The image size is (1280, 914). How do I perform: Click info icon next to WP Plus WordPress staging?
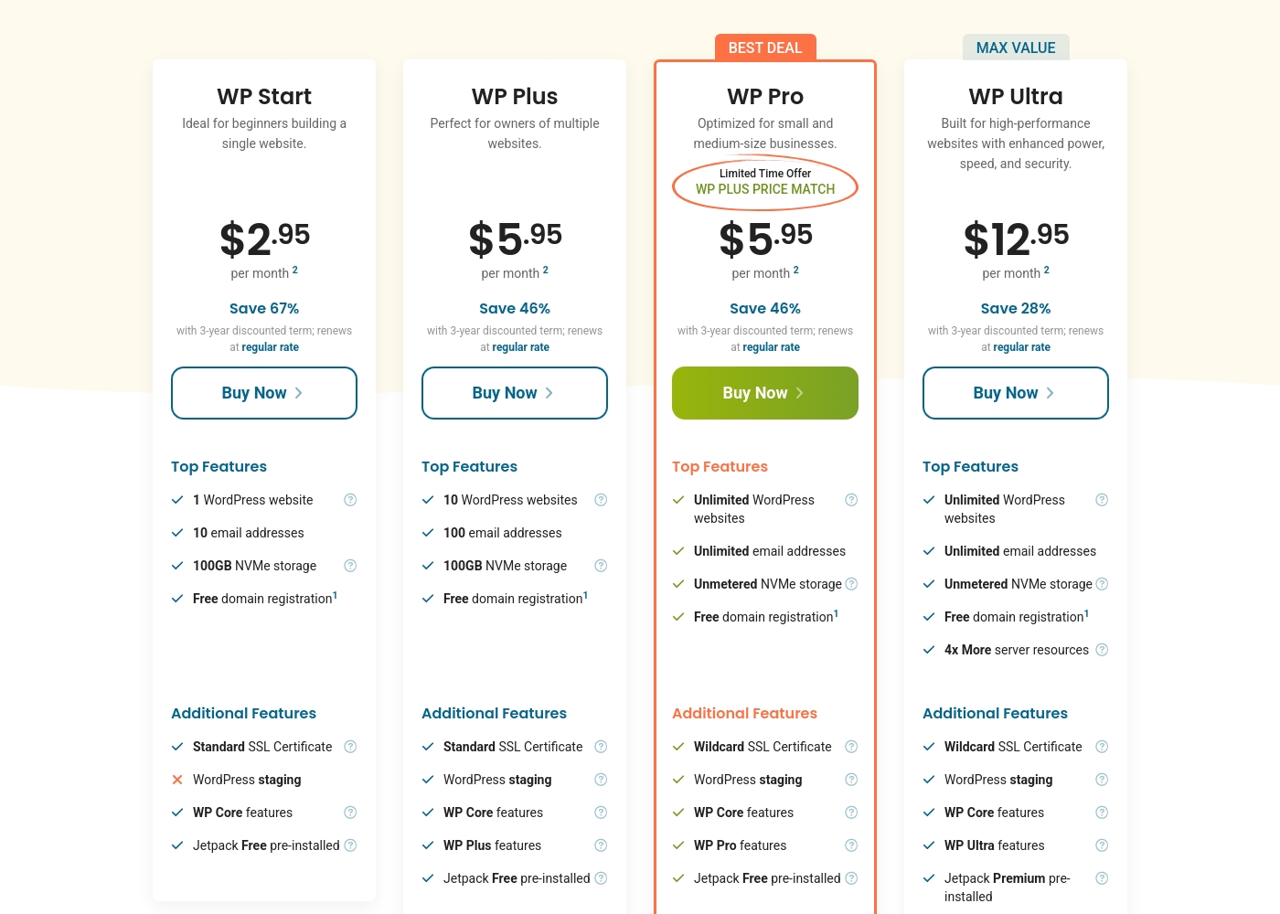[x=601, y=780]
